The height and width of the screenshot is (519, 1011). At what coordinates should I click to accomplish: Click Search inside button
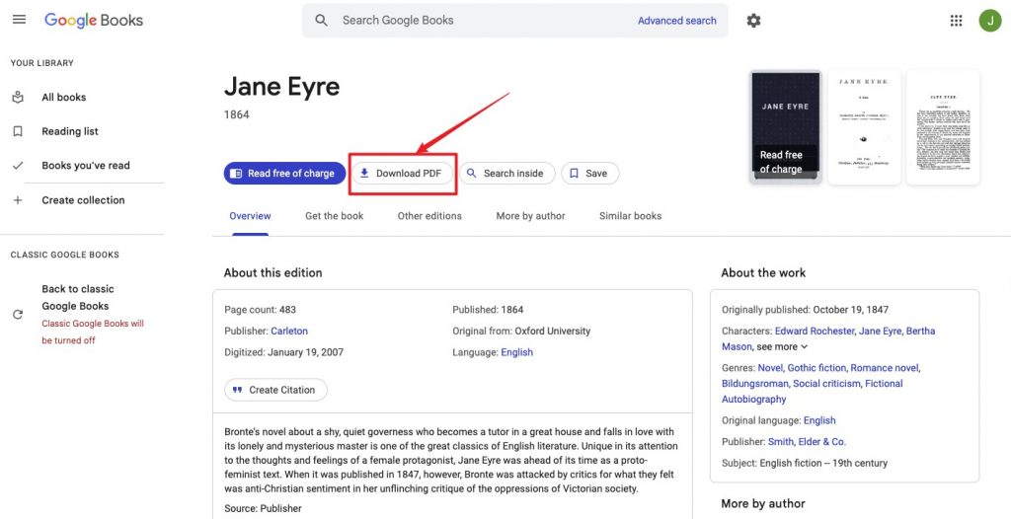(506, 174)
